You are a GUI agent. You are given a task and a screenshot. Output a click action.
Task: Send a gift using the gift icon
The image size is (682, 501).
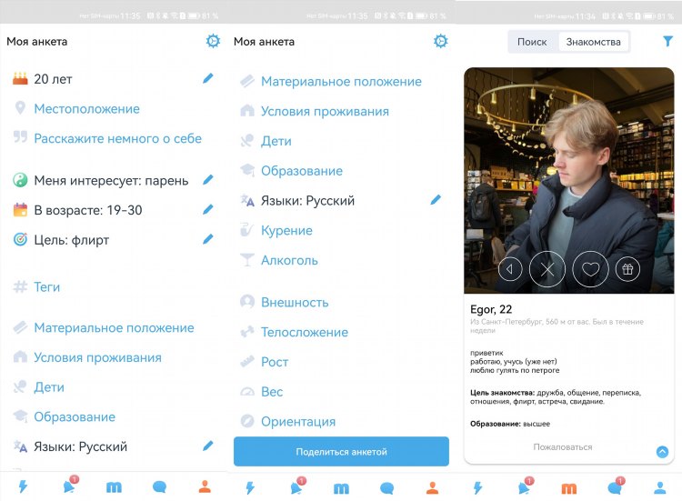point(627,269)
